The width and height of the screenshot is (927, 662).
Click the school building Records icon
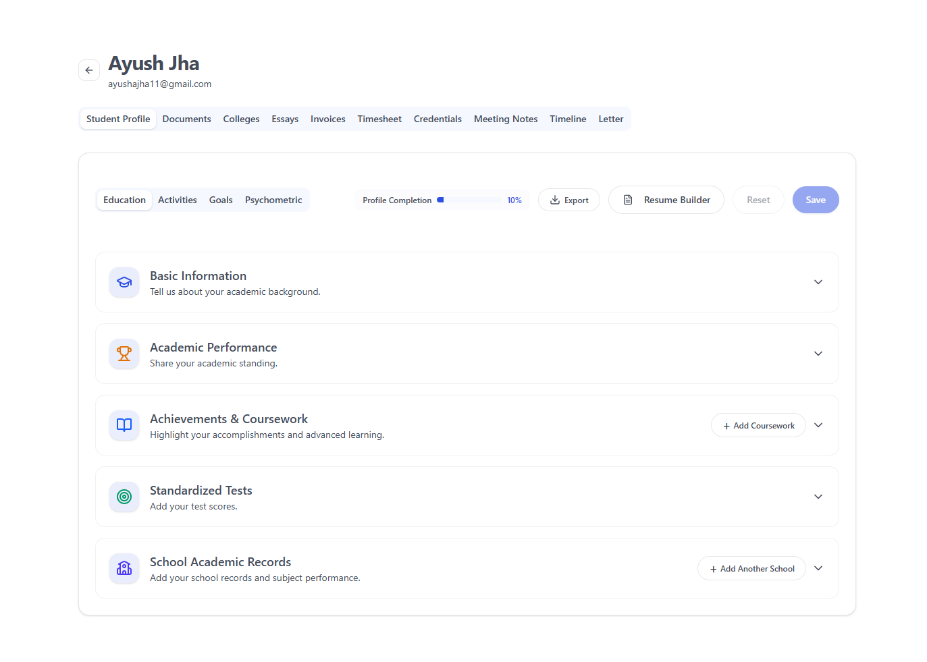tap(124, 568)
